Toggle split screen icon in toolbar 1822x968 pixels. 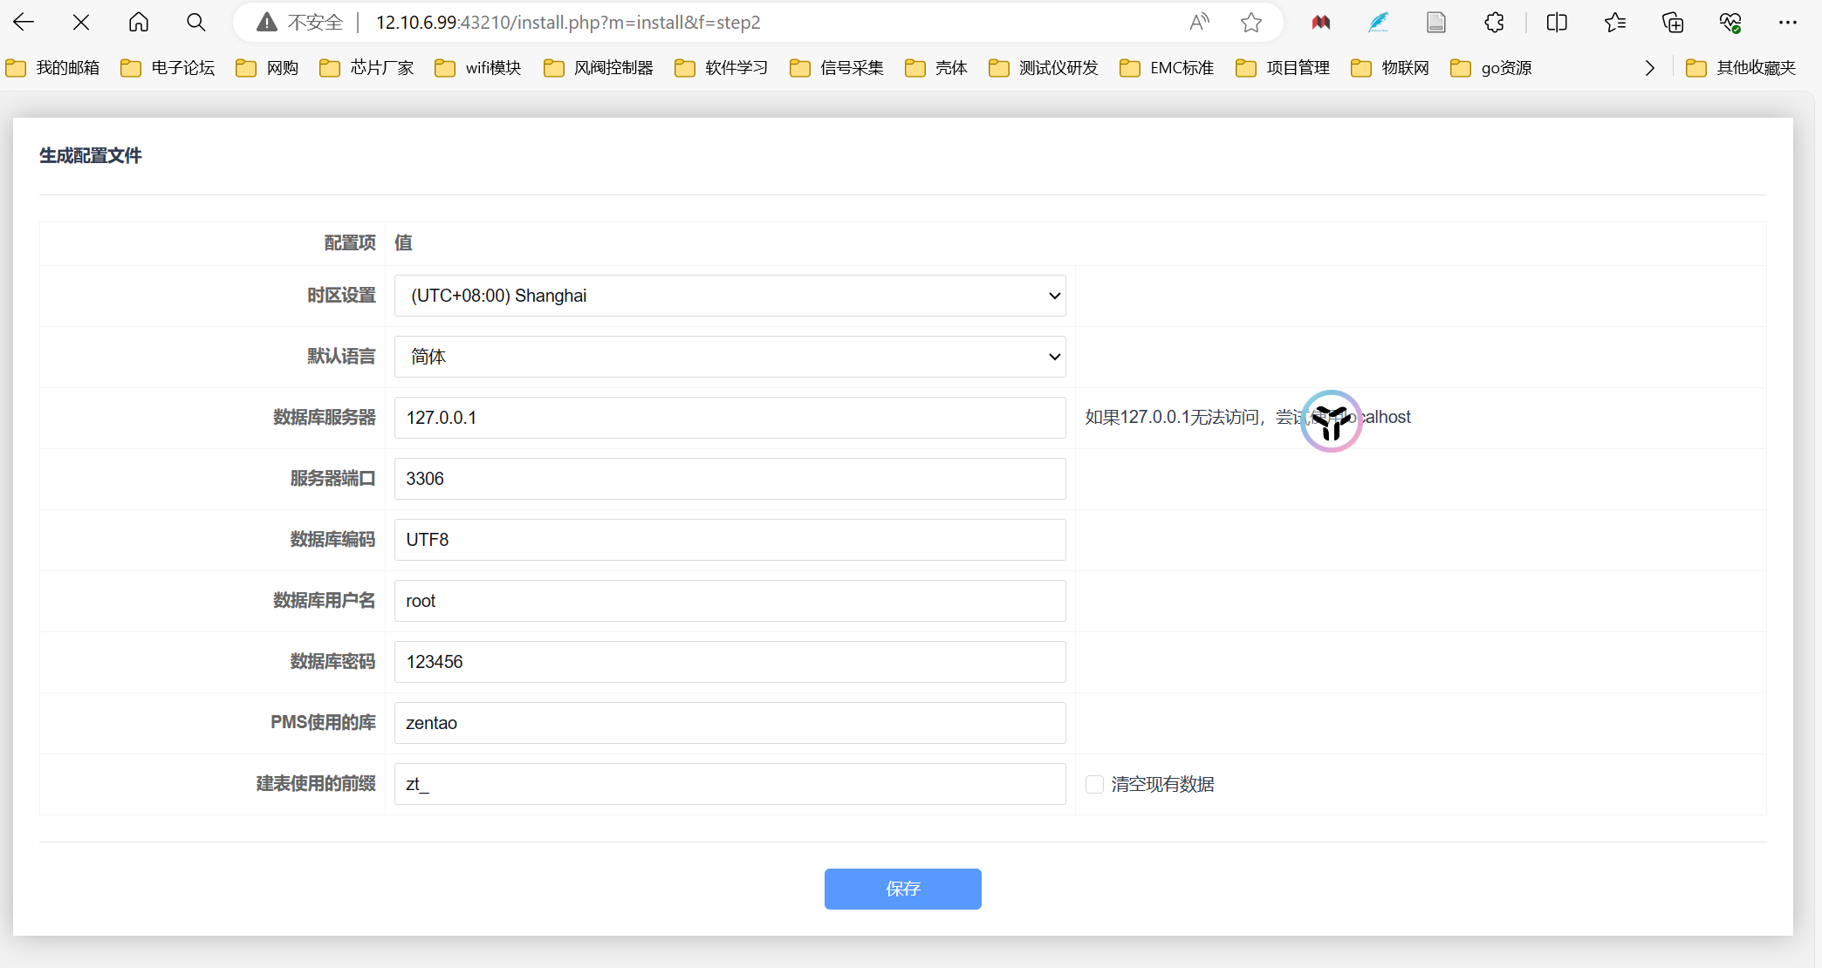pos(1557,23)
